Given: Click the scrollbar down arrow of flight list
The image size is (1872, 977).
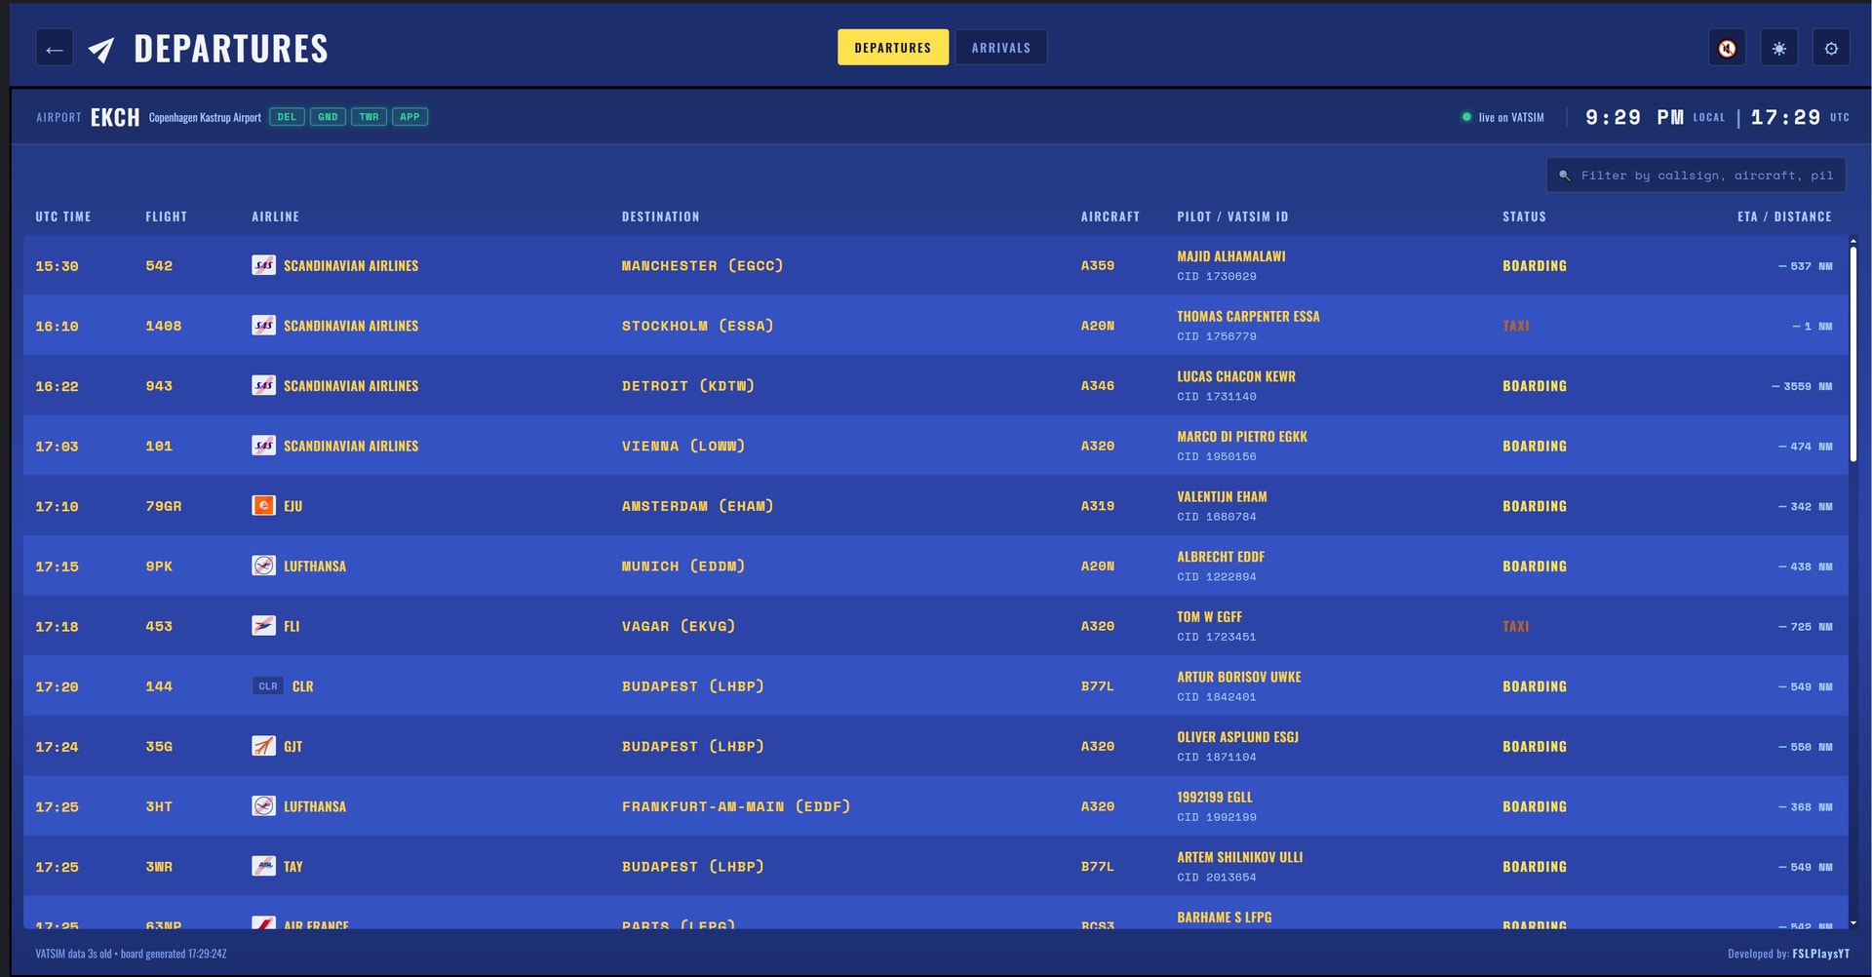Looking at the screenshot, I should click(1853, 922).
